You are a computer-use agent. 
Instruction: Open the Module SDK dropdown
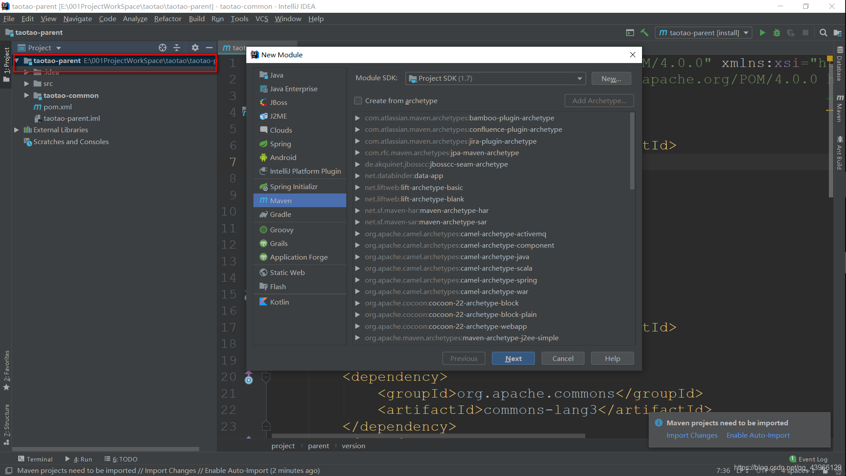pyautogui.click(x=496, y=78)
